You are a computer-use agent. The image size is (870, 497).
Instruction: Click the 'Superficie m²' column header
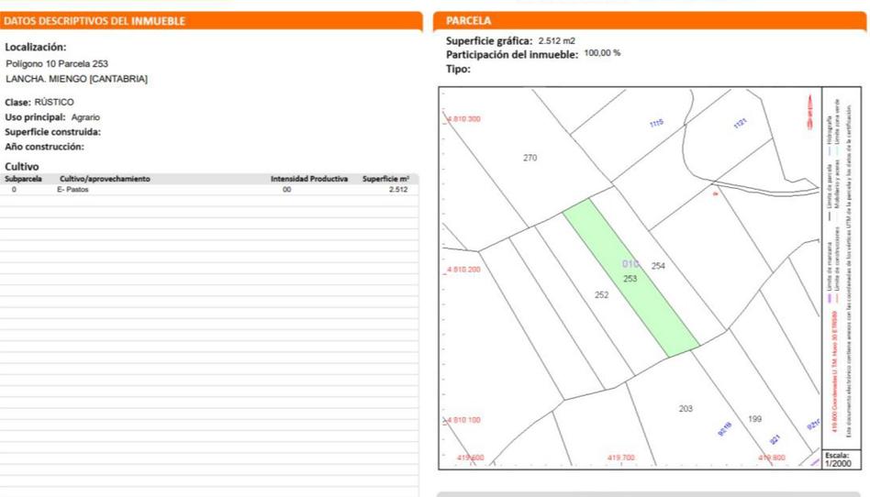[385, 179]
